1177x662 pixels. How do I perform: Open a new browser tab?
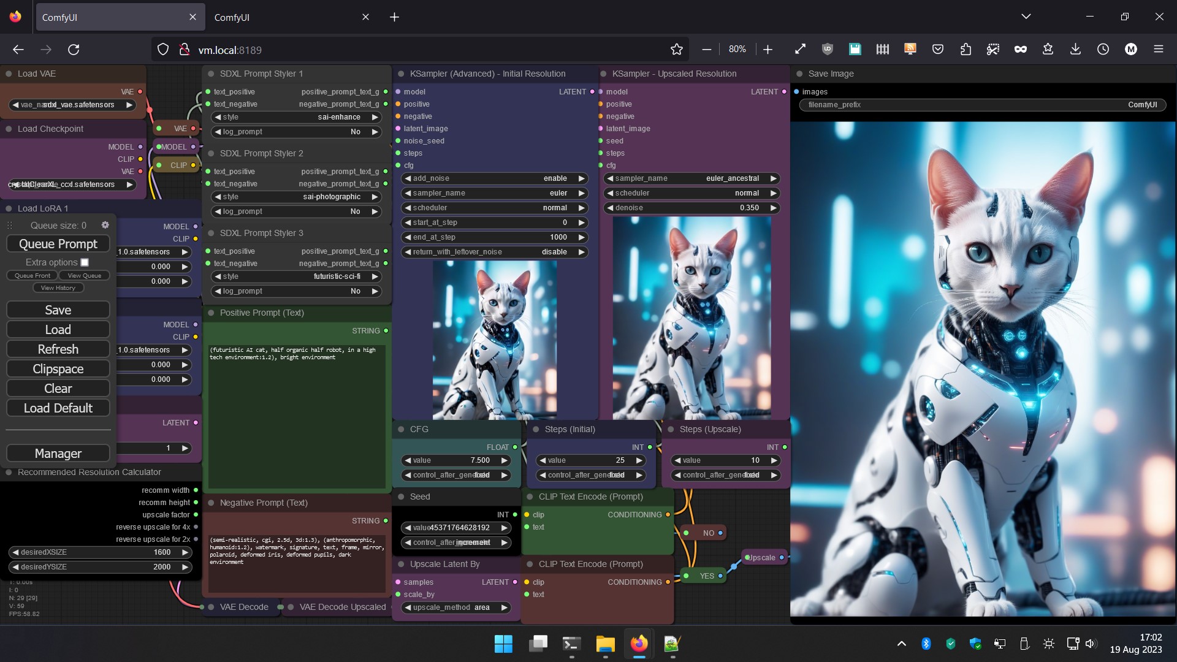tap(394, 17)
